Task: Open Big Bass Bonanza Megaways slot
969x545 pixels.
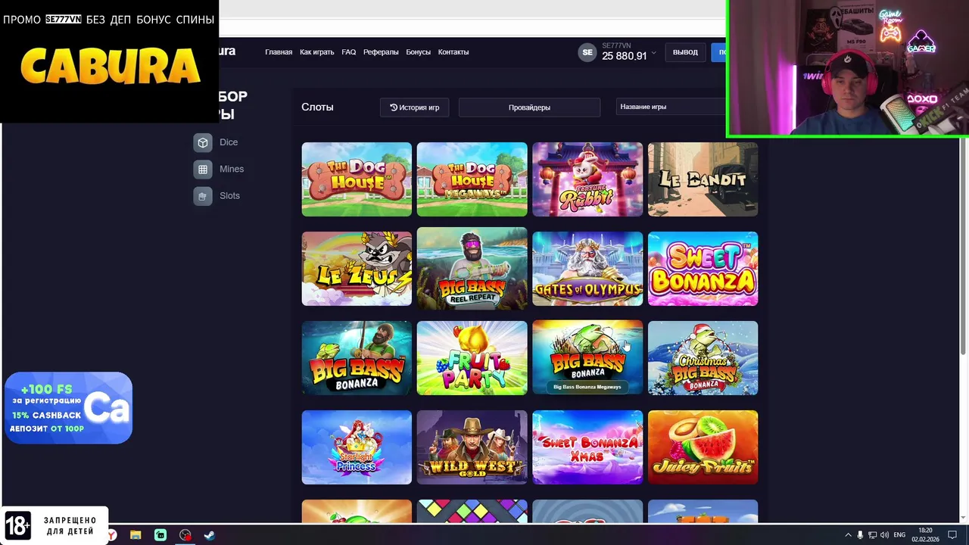Action: [587, 358]
